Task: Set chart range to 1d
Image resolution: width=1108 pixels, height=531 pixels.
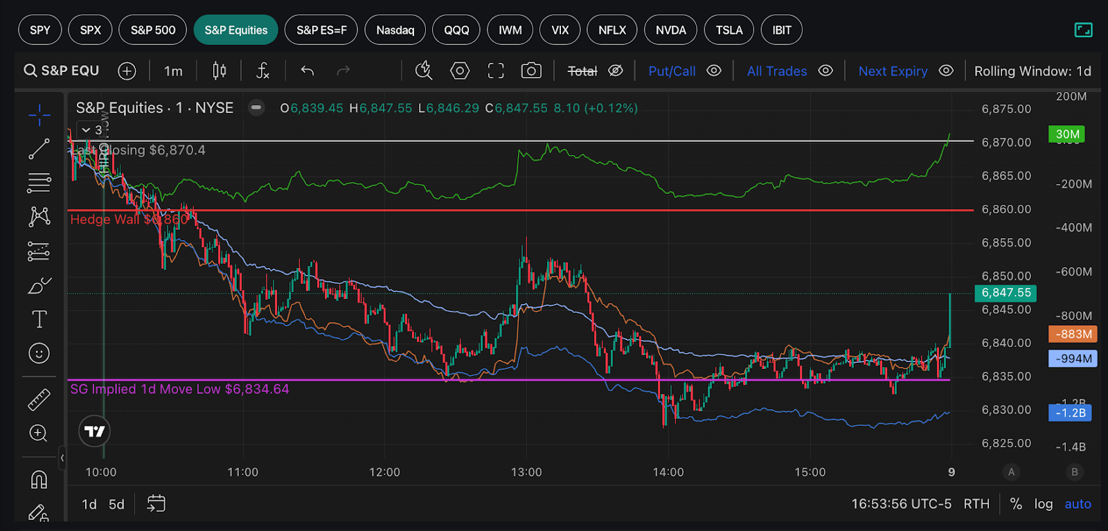Action: point(89,504)
